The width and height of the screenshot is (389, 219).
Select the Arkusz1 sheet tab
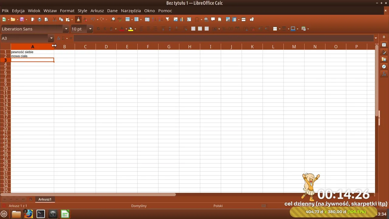click(45, 199)
